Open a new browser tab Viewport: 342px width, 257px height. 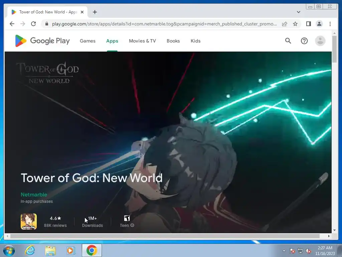[x=95, y=12]
